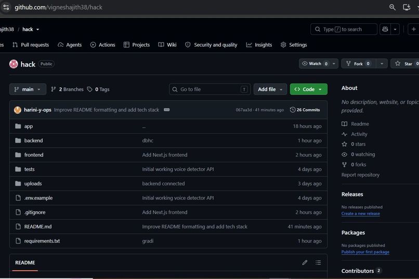
Task: Open the green Code dropdown
Action: point(308,89)
